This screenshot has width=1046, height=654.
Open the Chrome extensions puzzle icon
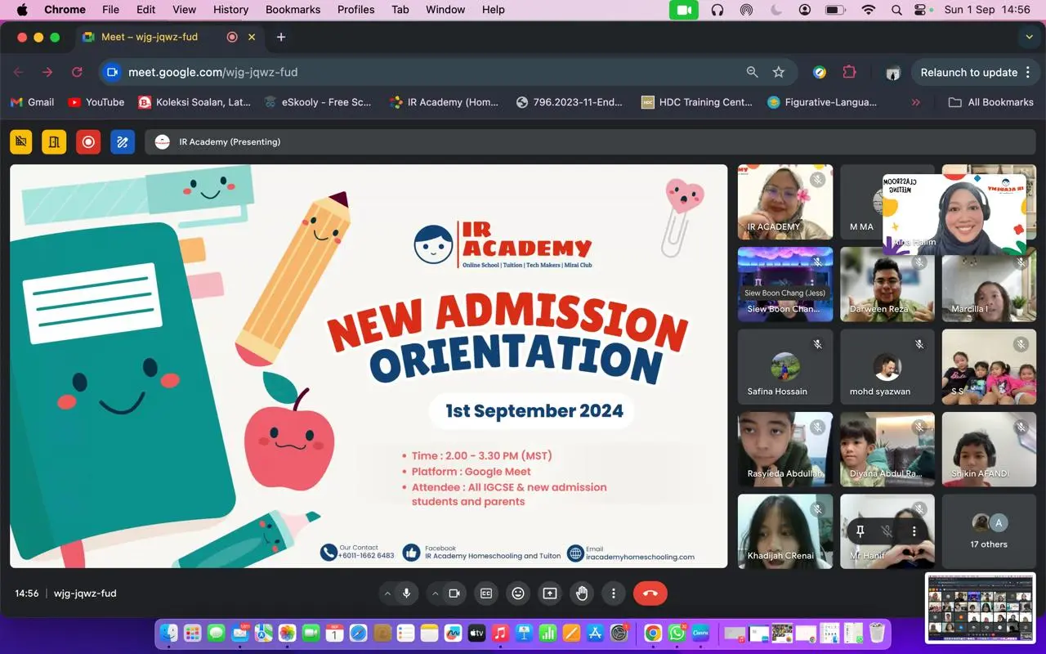pyautogui.click(x=849, y=72)
